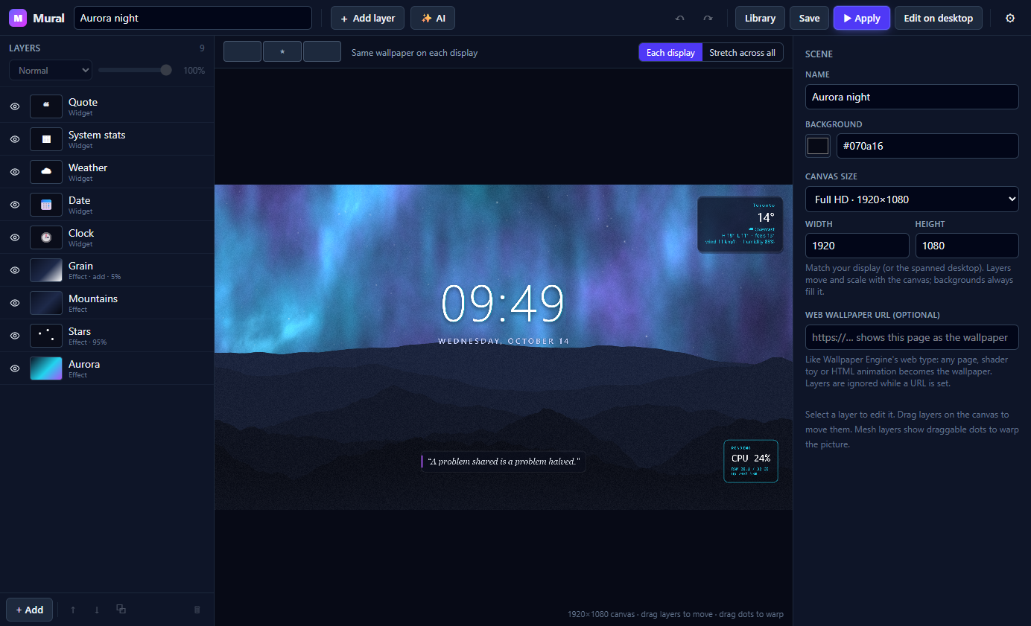
Task: Open the Add layer menu
Action: coord(368,18)
